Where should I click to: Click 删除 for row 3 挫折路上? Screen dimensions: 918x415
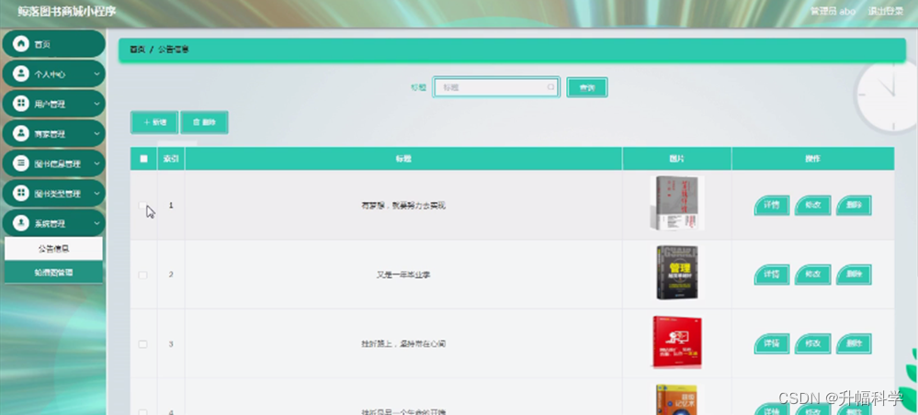pos(854,343)
